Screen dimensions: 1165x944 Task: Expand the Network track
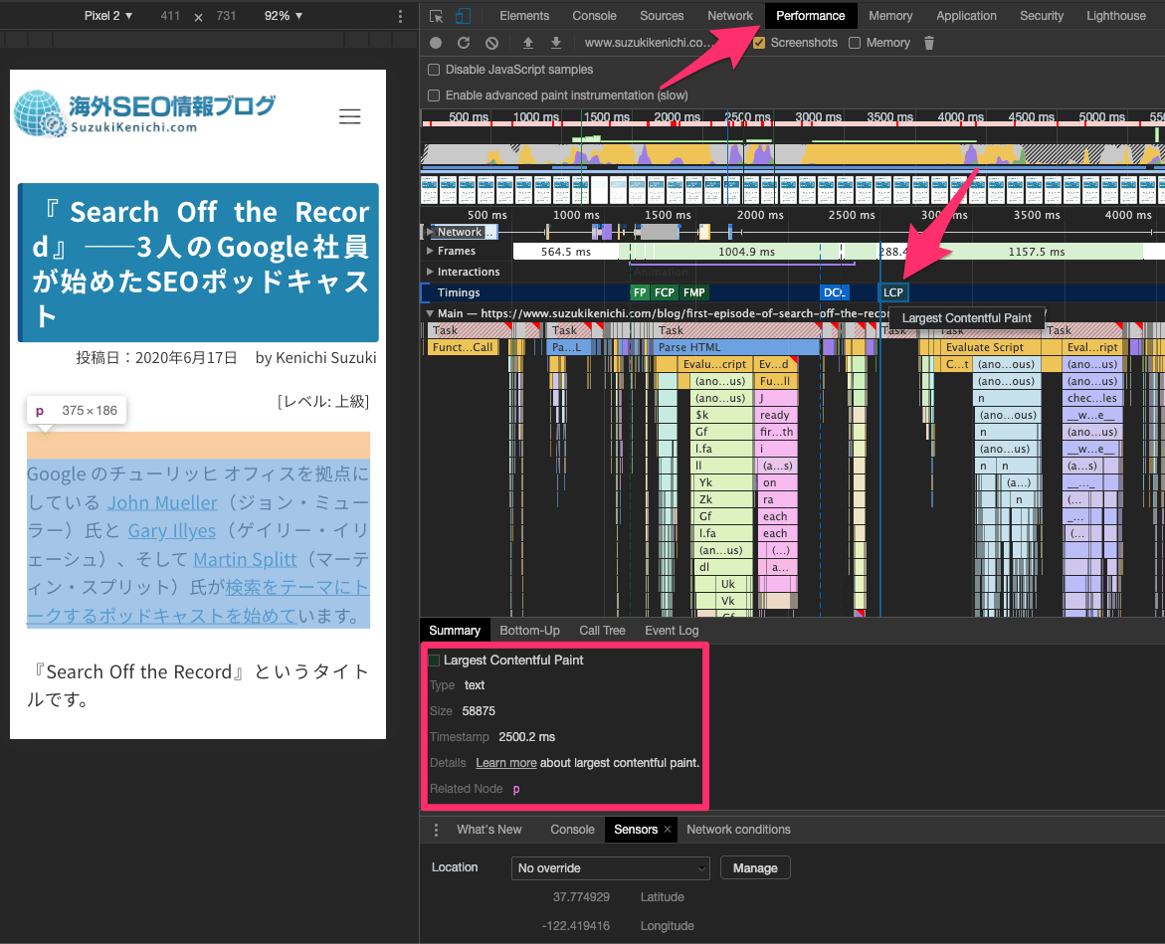click(x=430, y=233)
